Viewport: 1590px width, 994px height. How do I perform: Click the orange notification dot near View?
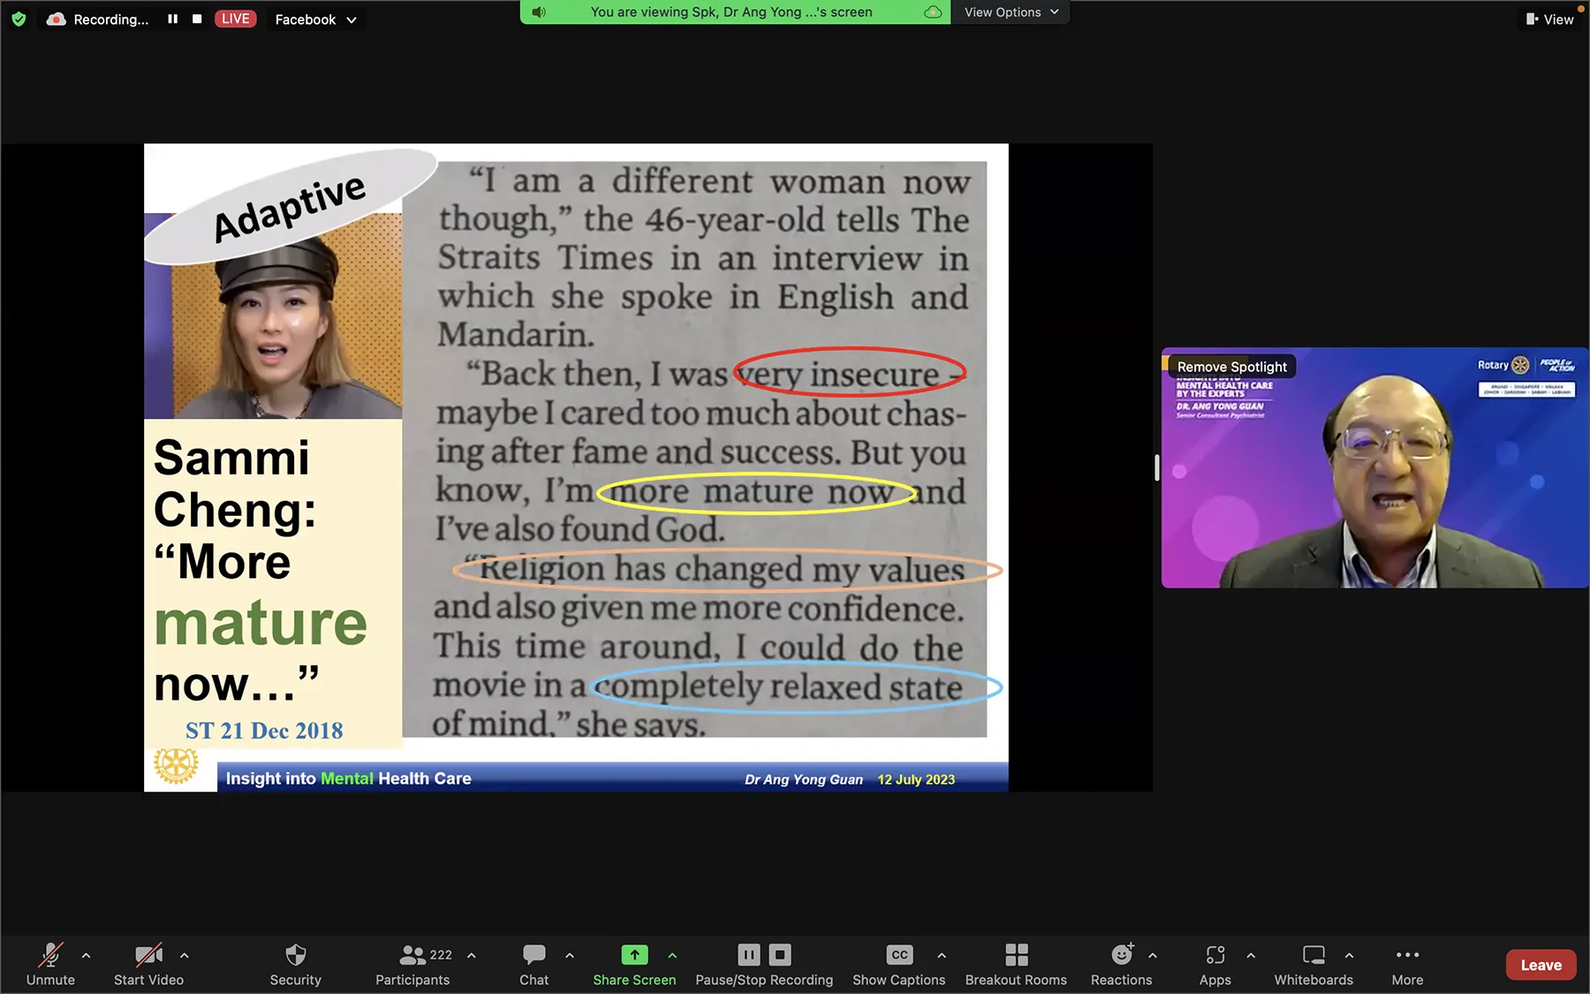(x=1580, y=9)
